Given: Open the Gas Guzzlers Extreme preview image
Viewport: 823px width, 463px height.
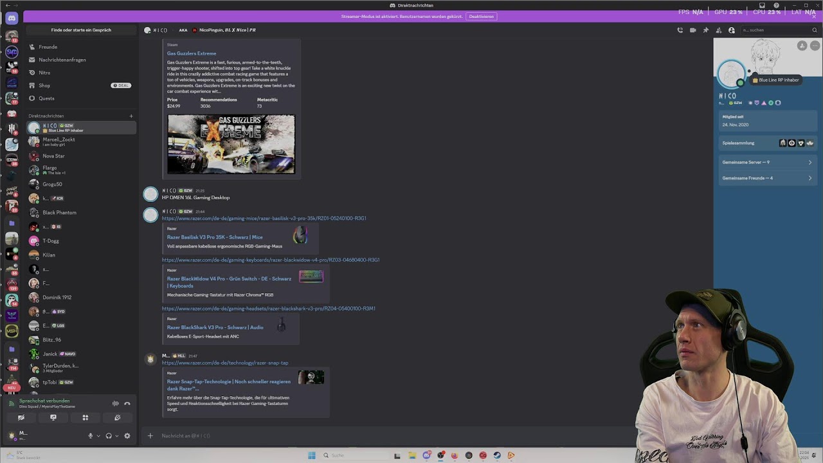Looking at the screenshot, I should 231,144.
